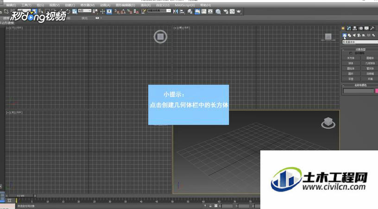Select the Helpers category icon

tap(364, 36)
